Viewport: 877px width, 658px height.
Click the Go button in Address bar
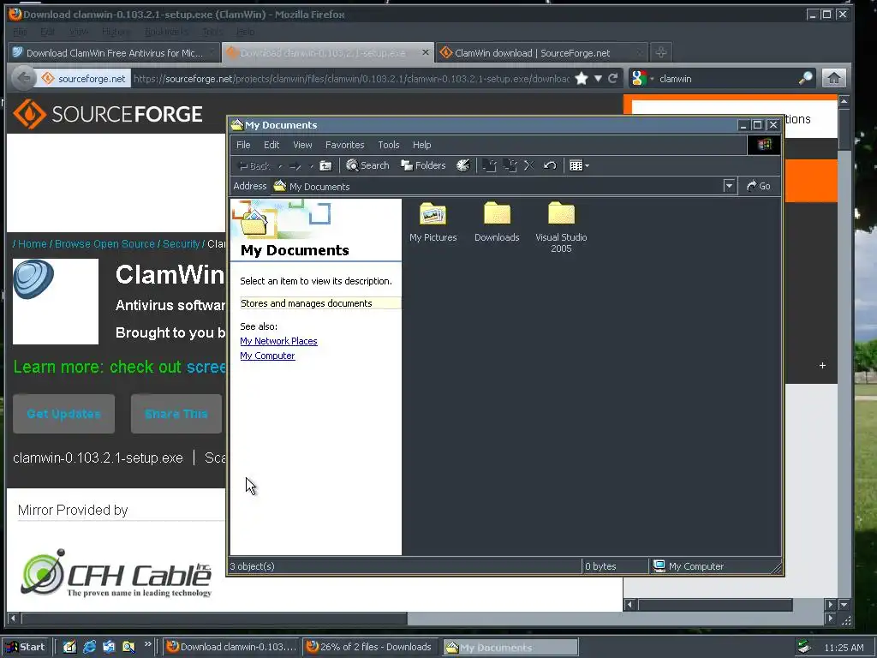click(x=759, y=186)
